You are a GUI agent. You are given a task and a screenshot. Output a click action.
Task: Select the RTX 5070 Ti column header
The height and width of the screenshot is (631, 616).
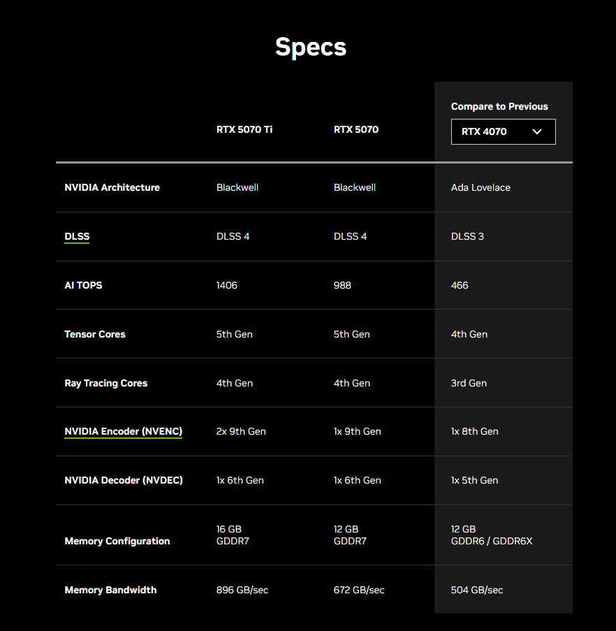point(244,129)
